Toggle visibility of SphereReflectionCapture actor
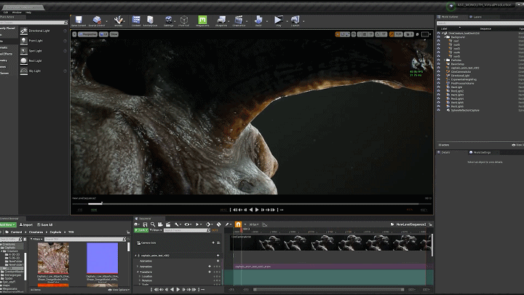 coord(439,110)
